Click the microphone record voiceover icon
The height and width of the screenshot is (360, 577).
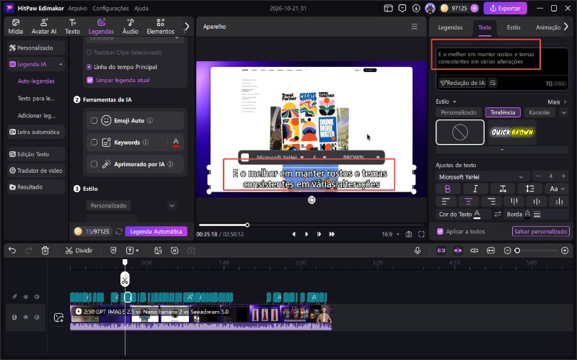point(418,251)
